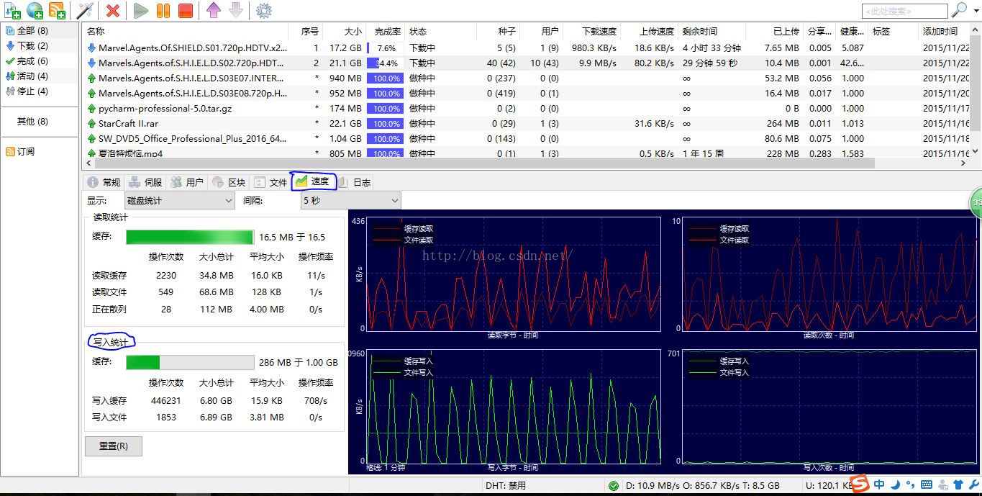The width and height of the screenshot is (982, 496).
Task: Click the green network OK checkmark icon
Action: 613,486
